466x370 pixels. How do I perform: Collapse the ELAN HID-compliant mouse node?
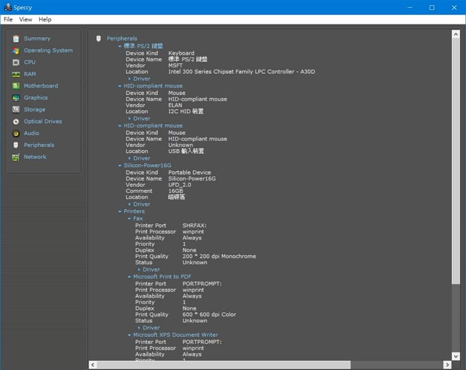(x=120, y=86)
